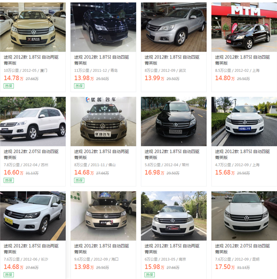This screenshot has height=279, width=277.
Task: Open the brown Tiguan photo with 优创名车 logo
Action: tap(103, 121)
